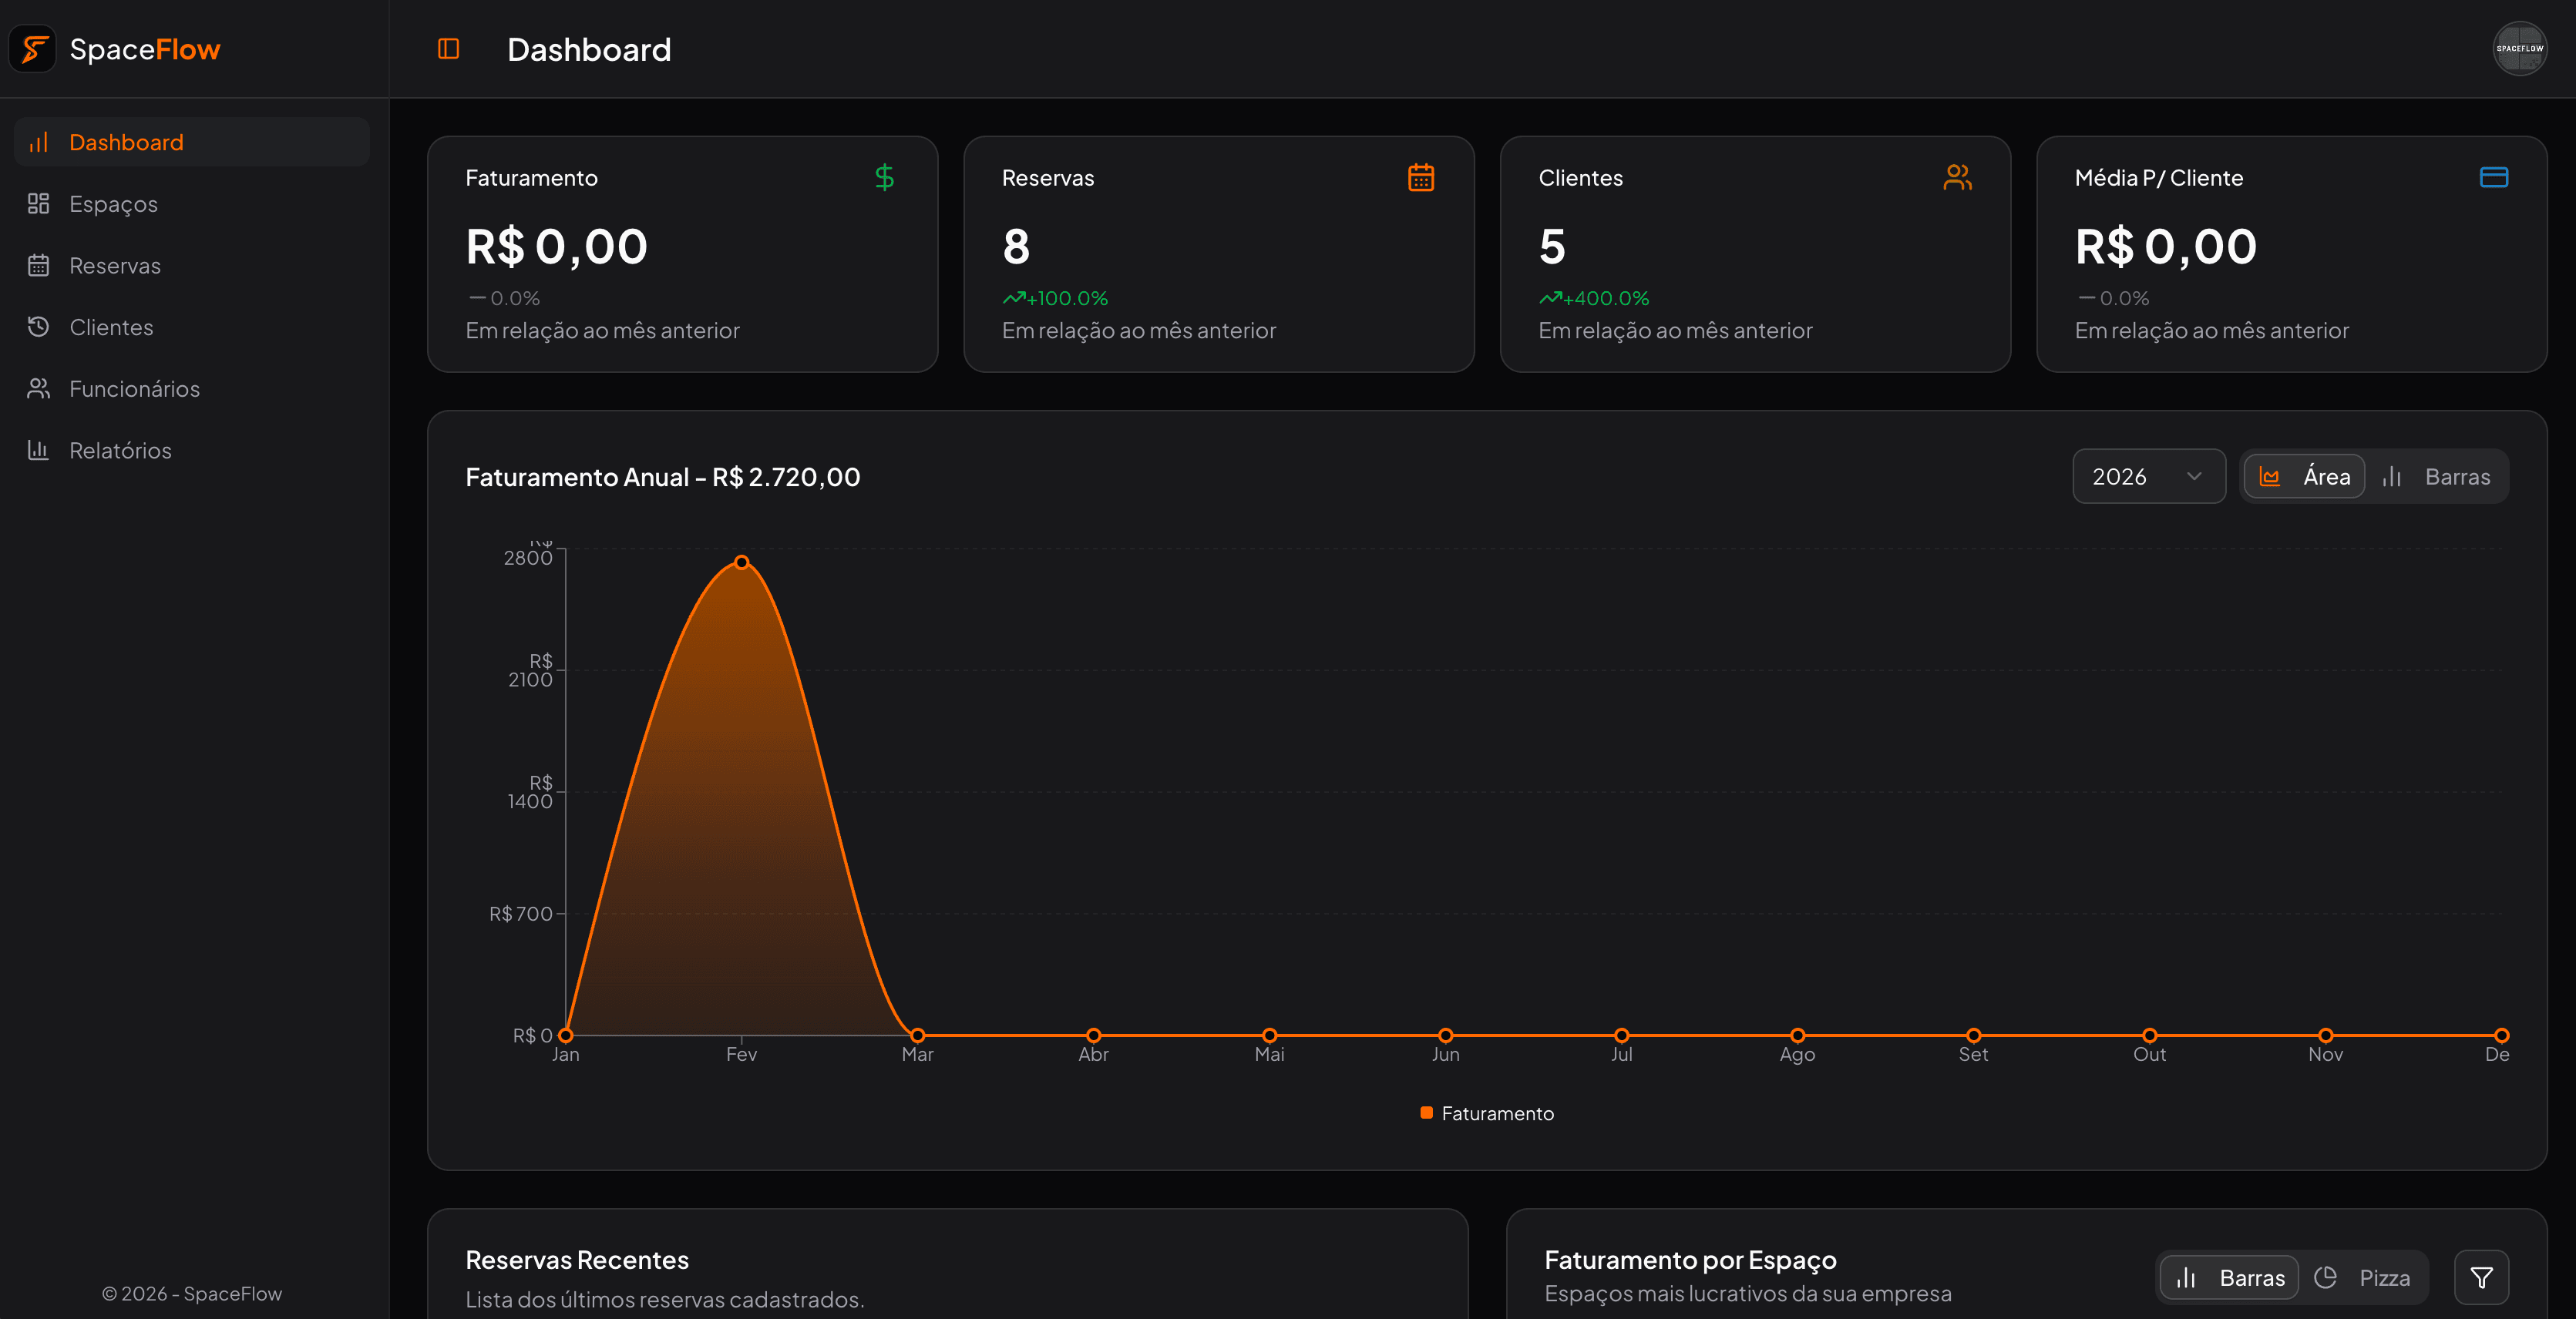
Task: Click the Faturamento legend marker below the chart
Action: pos(1425,1113)
